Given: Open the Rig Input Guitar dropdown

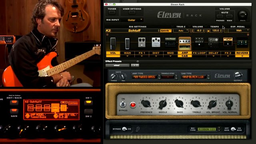Looking at the screenshot, I should pyautogui.click(x=132, y=20).
